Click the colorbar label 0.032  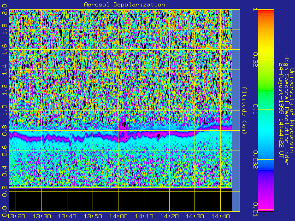[x=255, y=160]
